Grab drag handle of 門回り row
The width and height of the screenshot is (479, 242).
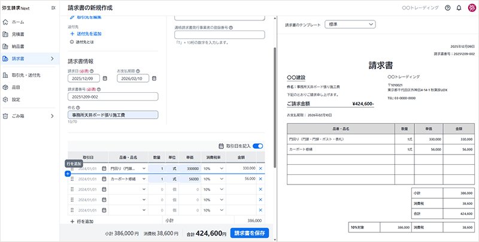click(72, 168)
